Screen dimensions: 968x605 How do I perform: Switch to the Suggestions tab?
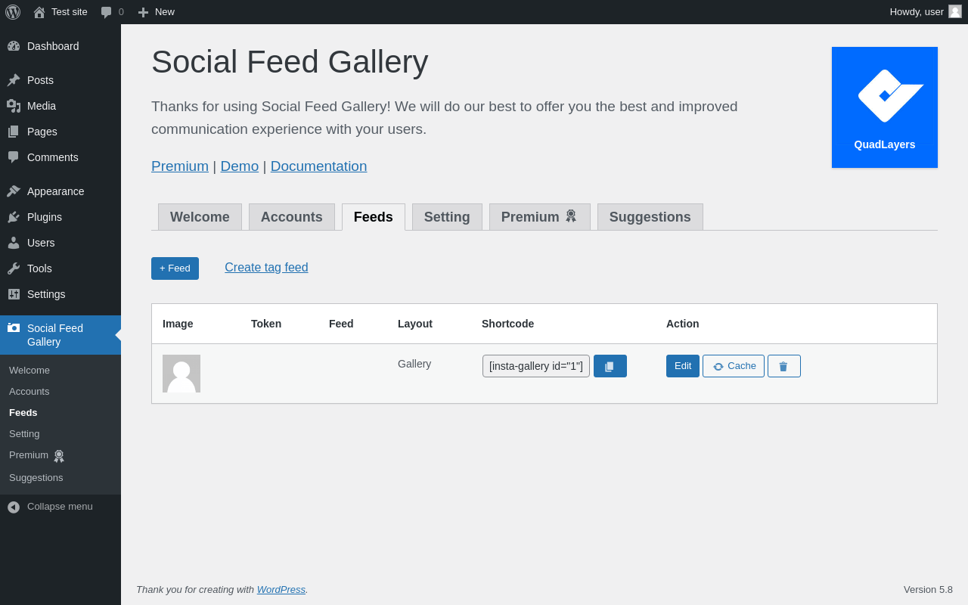point(650,217)
